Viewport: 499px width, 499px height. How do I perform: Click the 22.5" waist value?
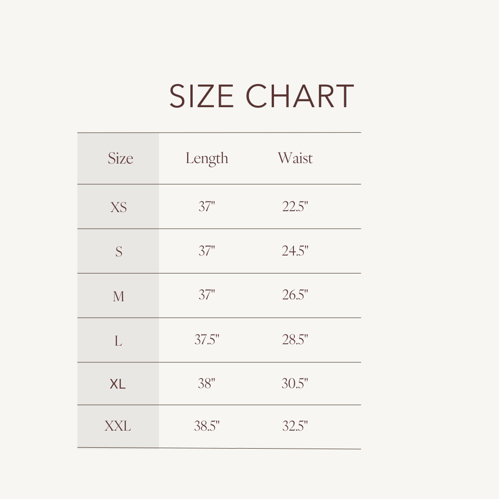click(295, 207)
